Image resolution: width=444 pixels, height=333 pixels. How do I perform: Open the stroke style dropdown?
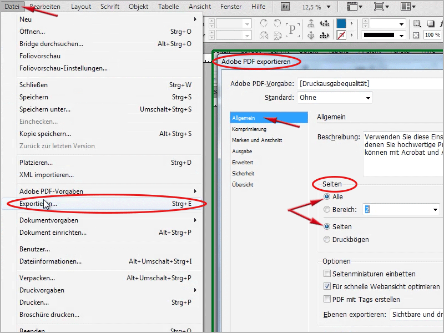click(401, 36)
